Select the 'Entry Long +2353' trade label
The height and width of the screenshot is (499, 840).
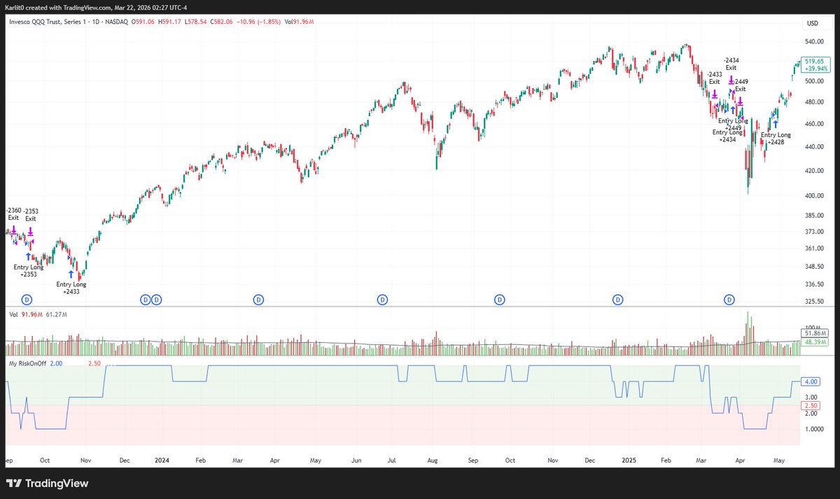pos(29,270)
